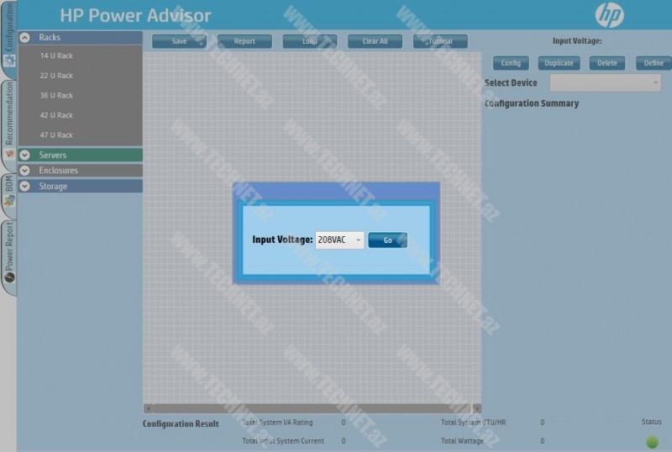The height and width of the screenshot is (452, 672).
Task: Click the horizontal scrollbar track
Action: 312,408
